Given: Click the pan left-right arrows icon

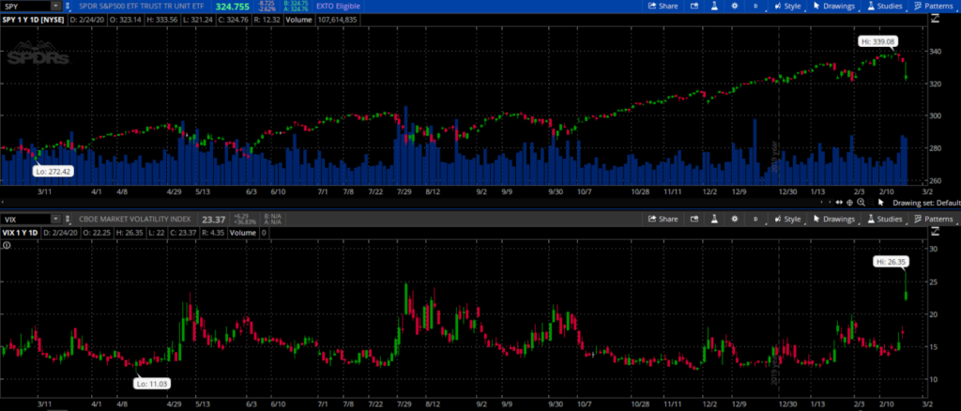Looking at the screenshot, I should tap(838, 203).
